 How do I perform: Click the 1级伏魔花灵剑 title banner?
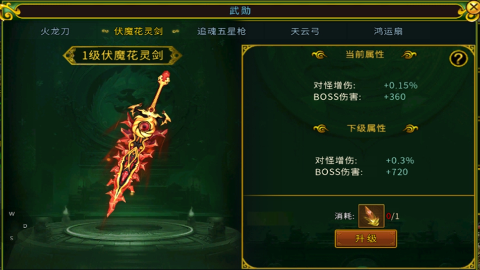click(x=123, y=55)
